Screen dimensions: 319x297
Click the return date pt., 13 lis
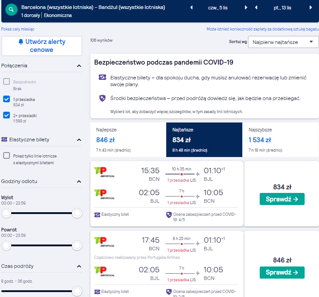282,8
